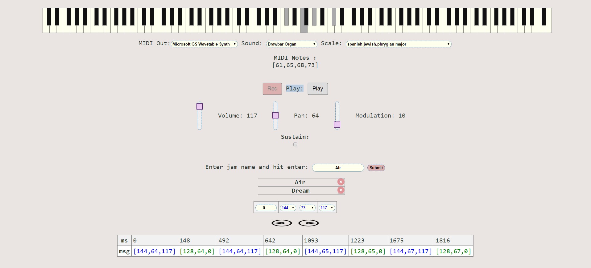Click the 1675 ms time cell
This screenshot has height=268, width=591.
tap(411, 240)
